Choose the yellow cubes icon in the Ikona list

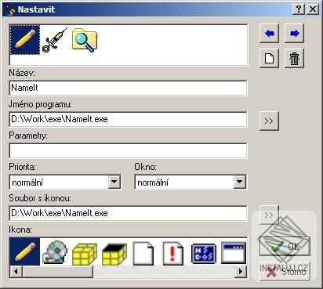click(84, 253)
